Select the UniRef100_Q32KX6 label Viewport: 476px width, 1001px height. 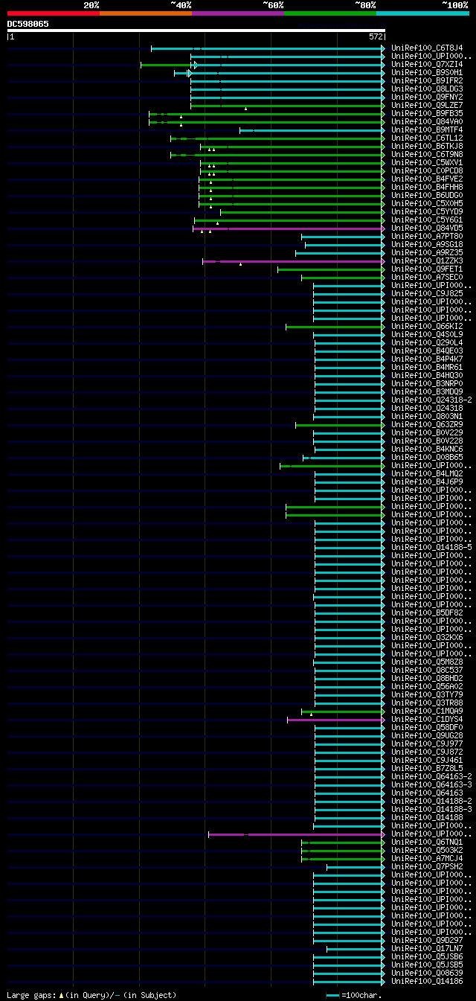tap(427, 637)
